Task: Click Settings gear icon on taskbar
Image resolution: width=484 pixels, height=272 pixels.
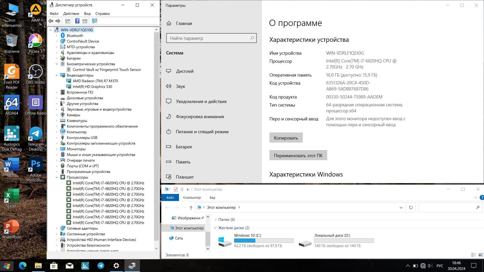Action: pyautogui.click(x=116, y=265)
